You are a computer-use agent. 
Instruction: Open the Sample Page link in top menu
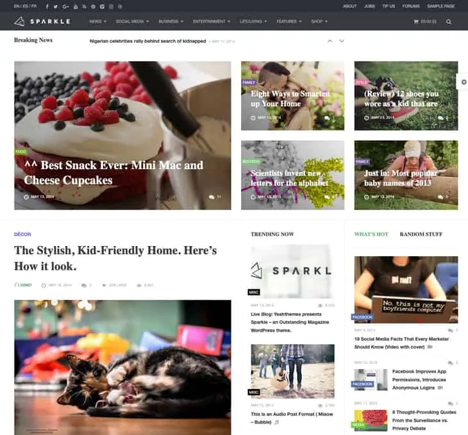tap(441, 6)
